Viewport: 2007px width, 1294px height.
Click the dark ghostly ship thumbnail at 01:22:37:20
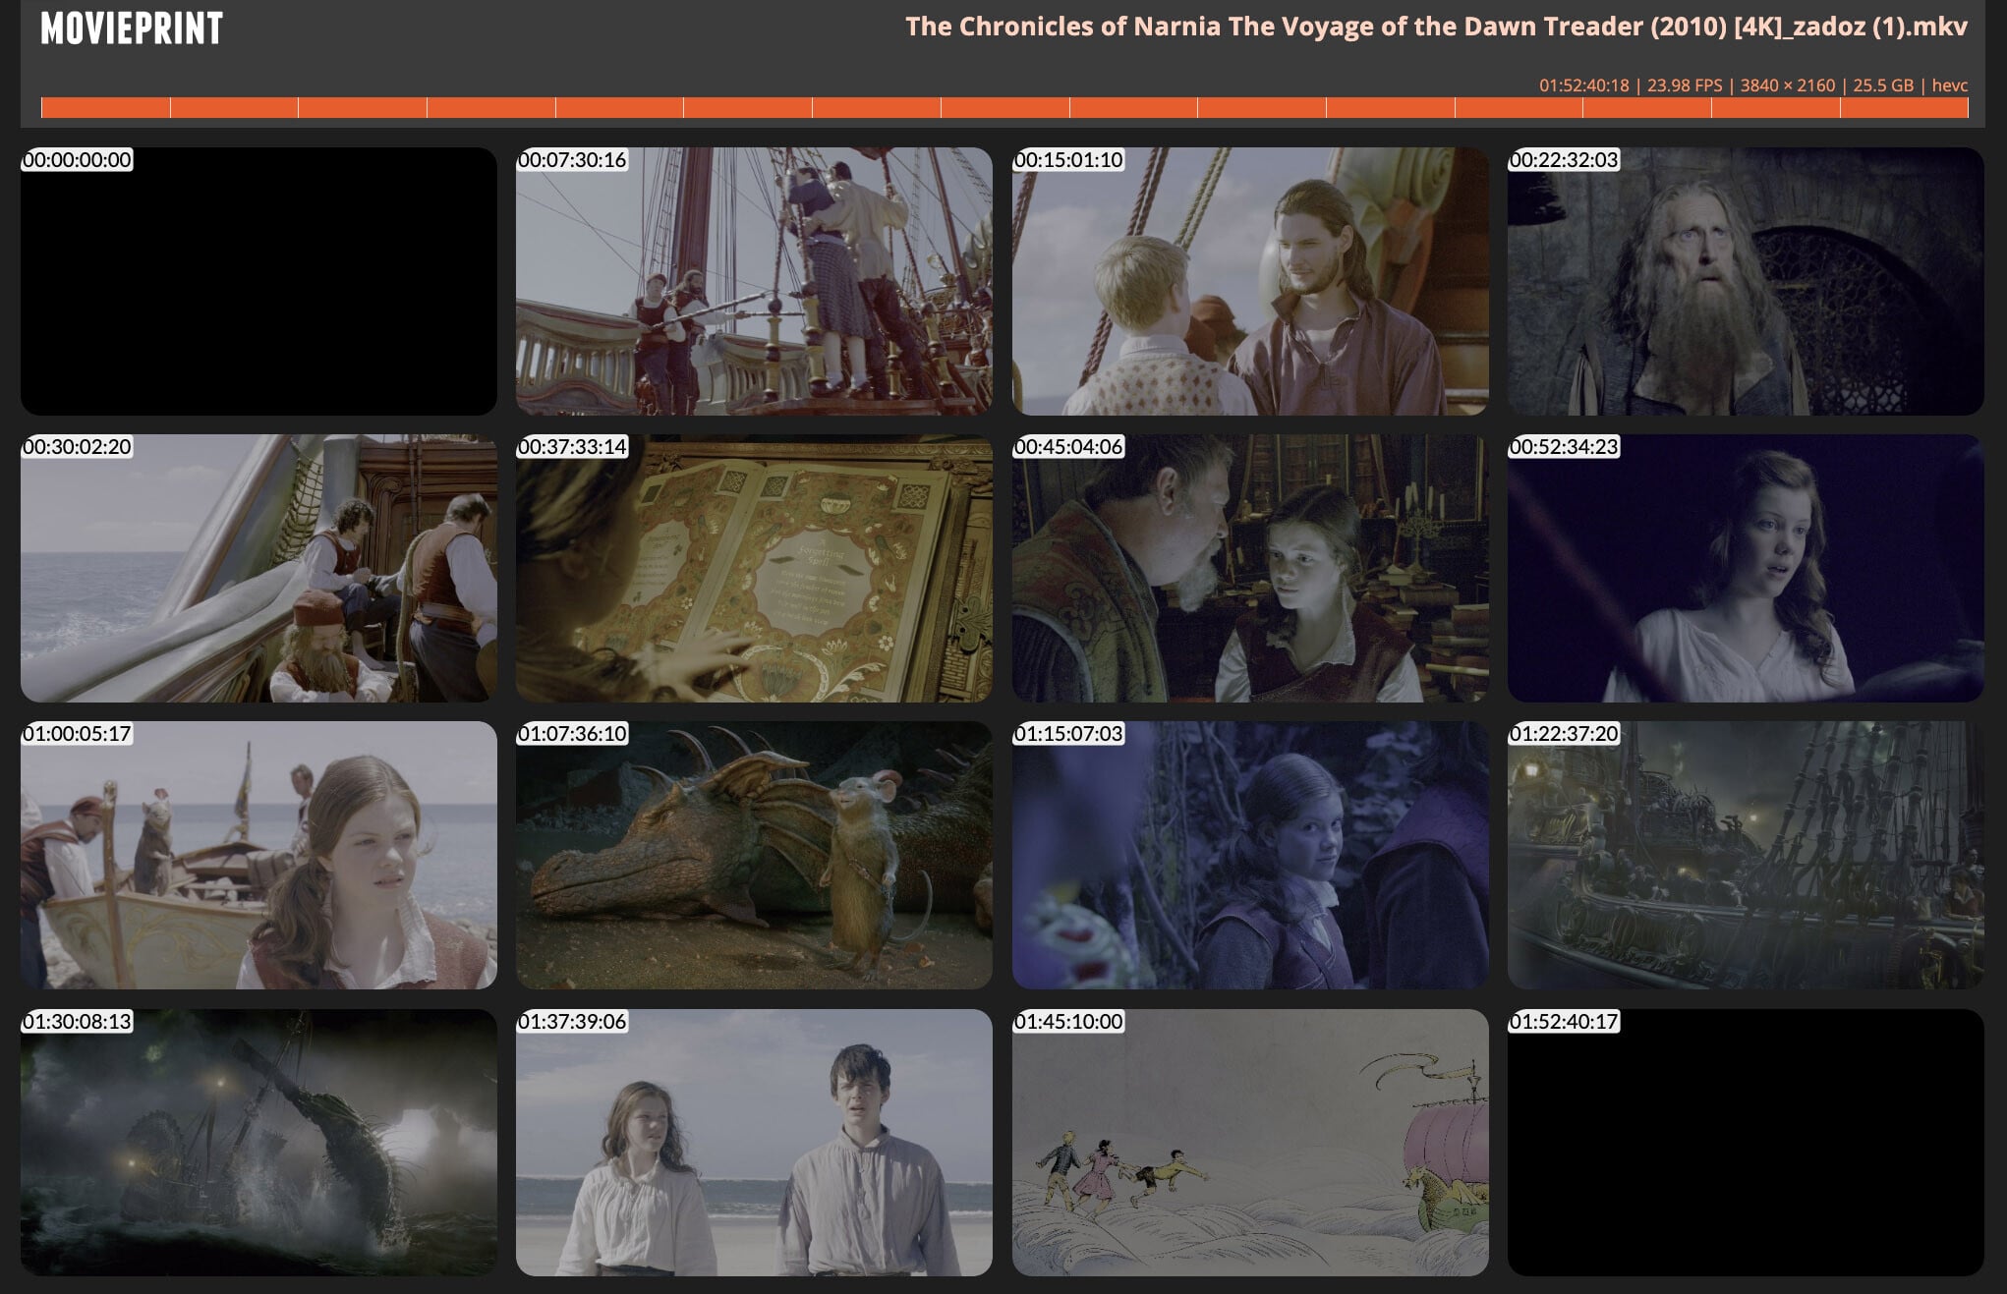1746,855
